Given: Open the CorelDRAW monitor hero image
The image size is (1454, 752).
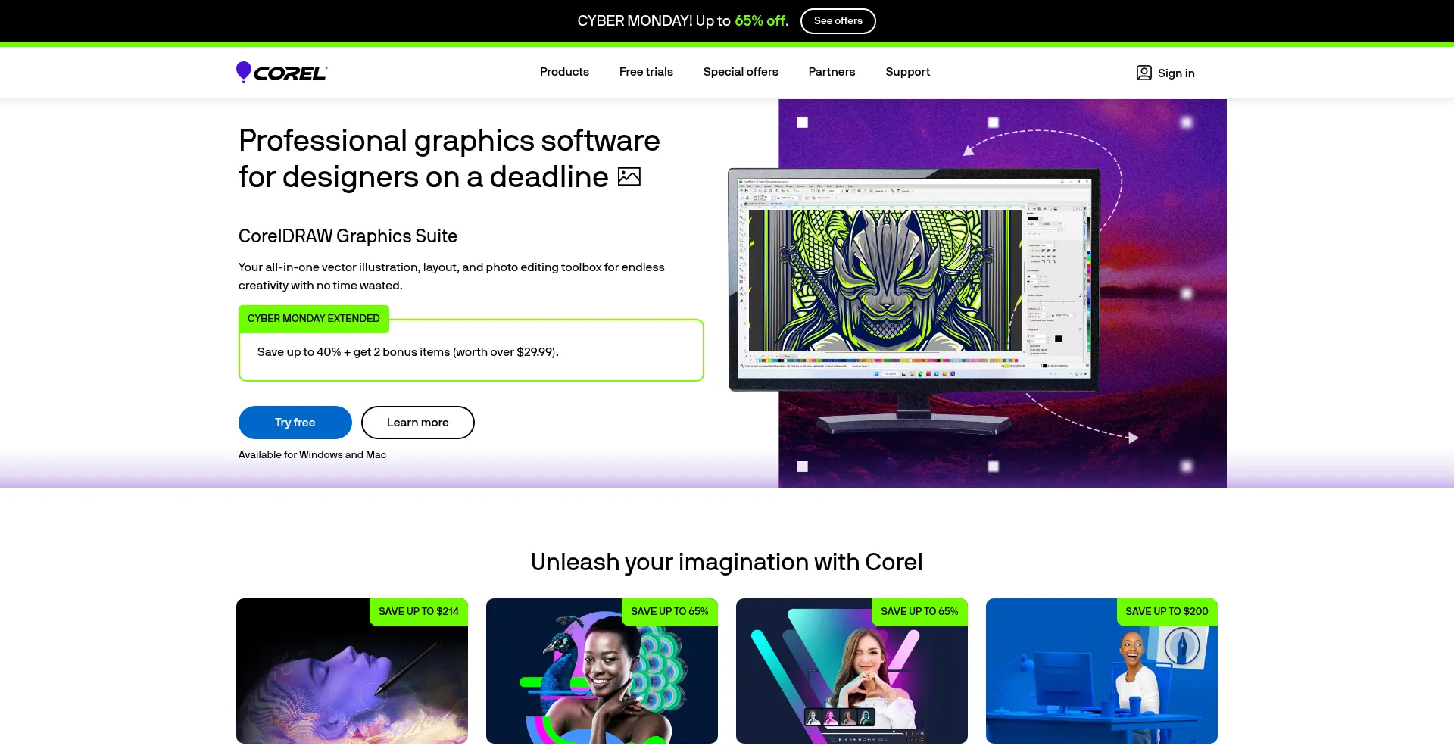Looking at the screenshot, I should 977,293.
